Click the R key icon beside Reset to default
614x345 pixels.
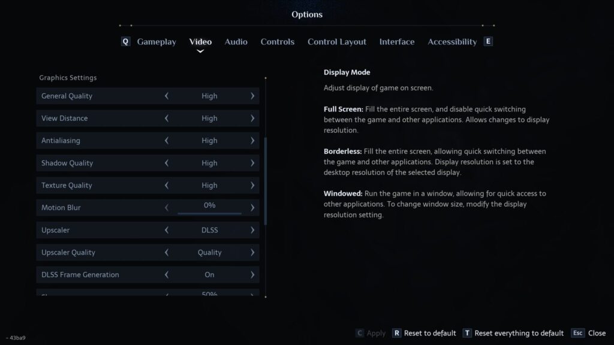tap(396, 333)
